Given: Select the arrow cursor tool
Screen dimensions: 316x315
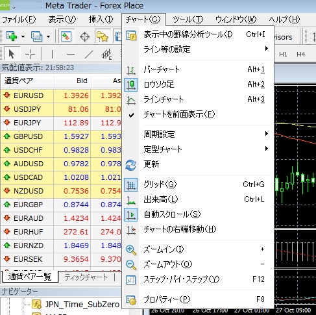Looking at the screenshot, I should point(12,54).
